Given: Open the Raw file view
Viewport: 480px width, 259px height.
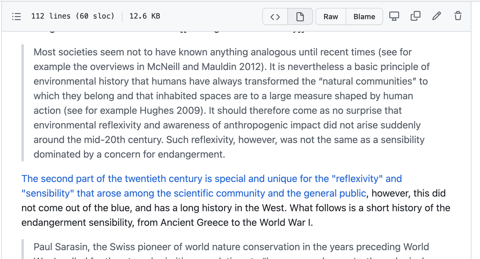Looking at the screenshot, I should click(331, 17).
